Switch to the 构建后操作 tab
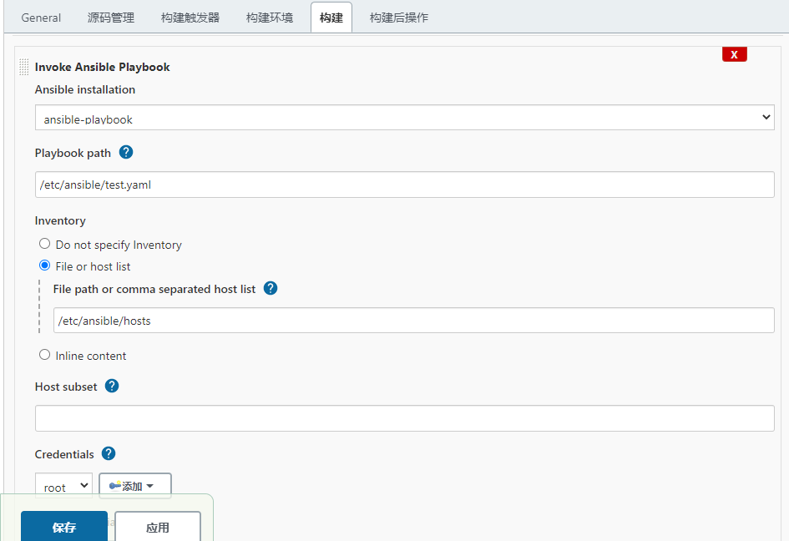 398,18
